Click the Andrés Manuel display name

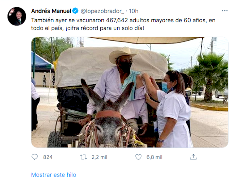[x=51, y=11]
